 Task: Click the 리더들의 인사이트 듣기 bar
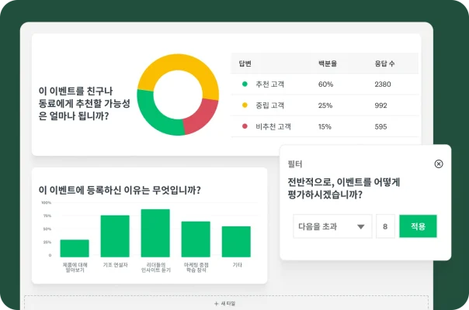[x=155, y=233]
